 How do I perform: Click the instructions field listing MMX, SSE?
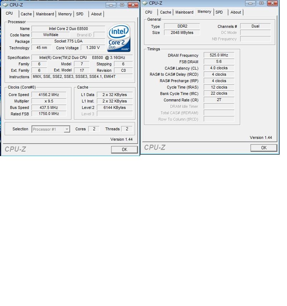pos(82,76)
